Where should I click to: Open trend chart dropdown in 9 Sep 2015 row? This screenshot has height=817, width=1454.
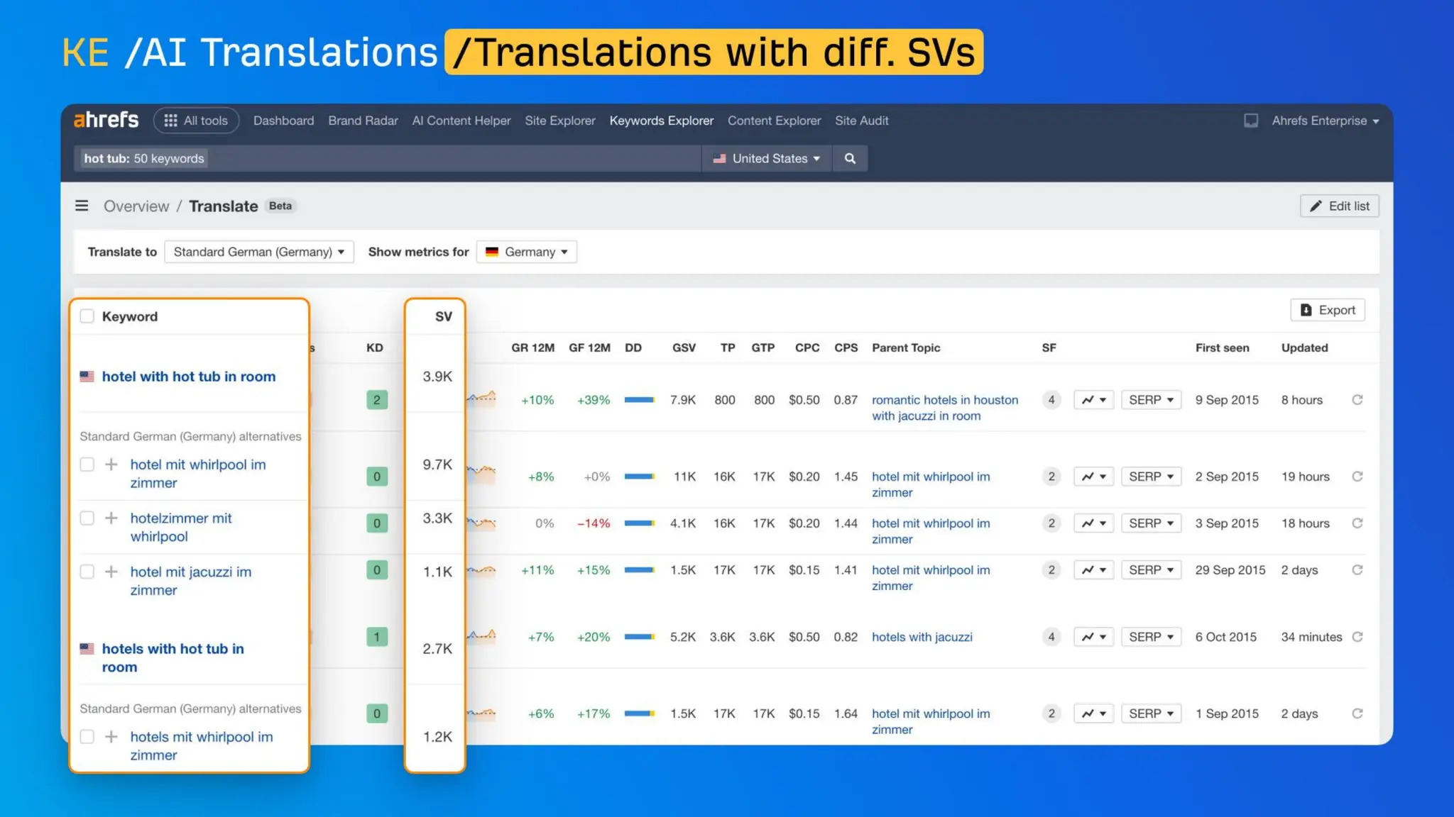pyautogui.click(x=1094, y=400)
